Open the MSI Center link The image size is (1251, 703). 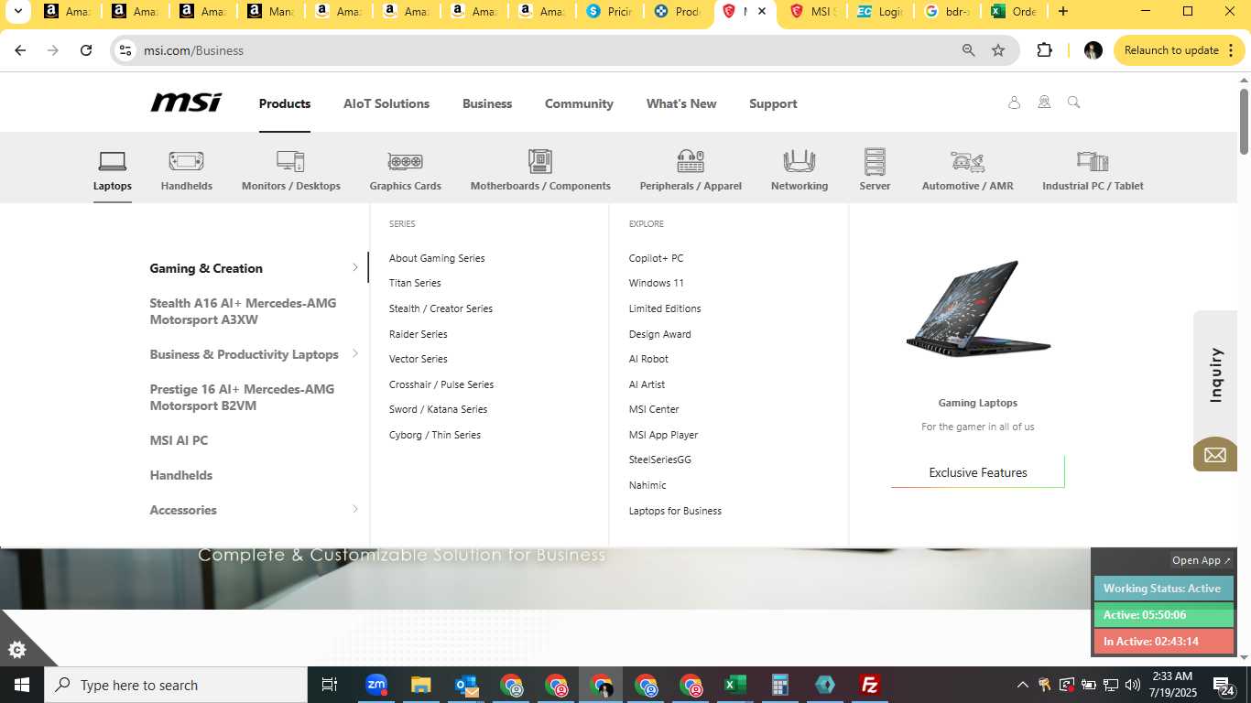pyautogui.click(x=654, y=409)
